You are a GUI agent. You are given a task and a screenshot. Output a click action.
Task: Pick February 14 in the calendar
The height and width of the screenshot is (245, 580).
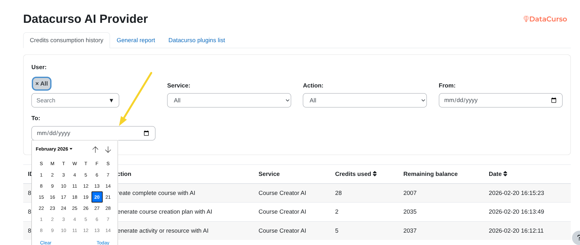coord(108,186)
